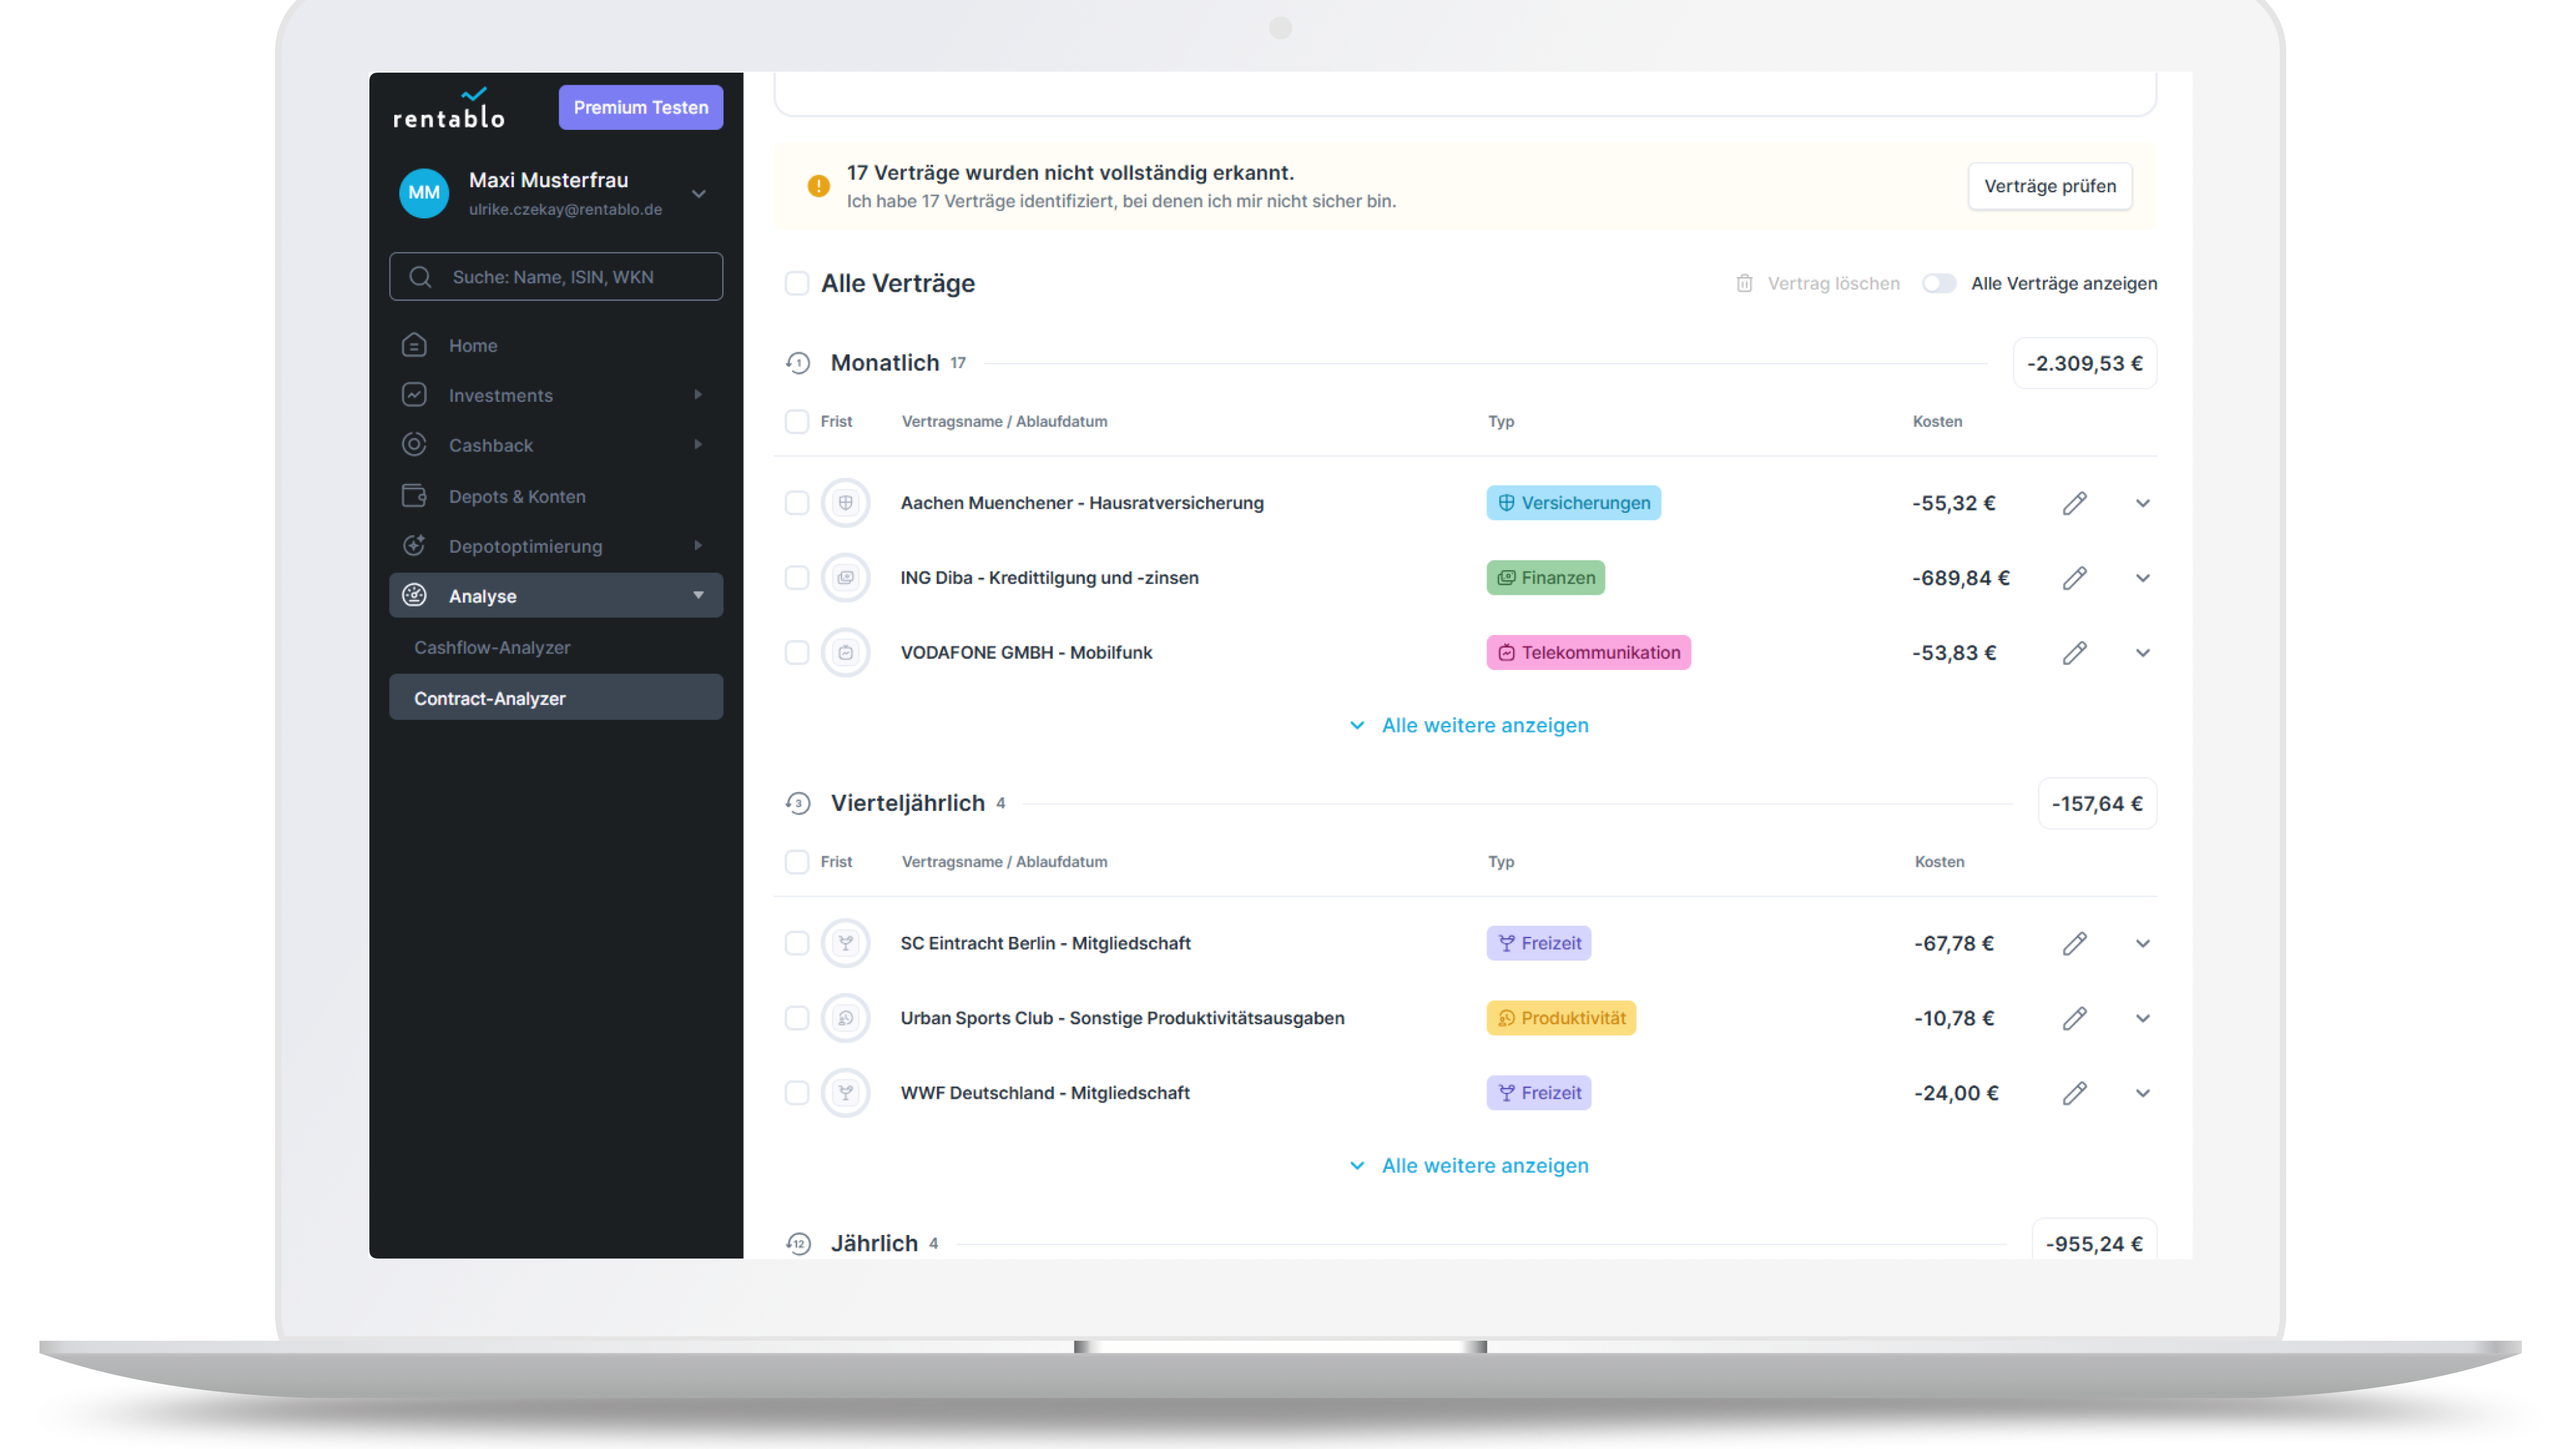Image resolution: width=2576 pixels, height=1449 pixels.
Task: Click the Urban Sports Club category icon
Action: coord(846,1019)
